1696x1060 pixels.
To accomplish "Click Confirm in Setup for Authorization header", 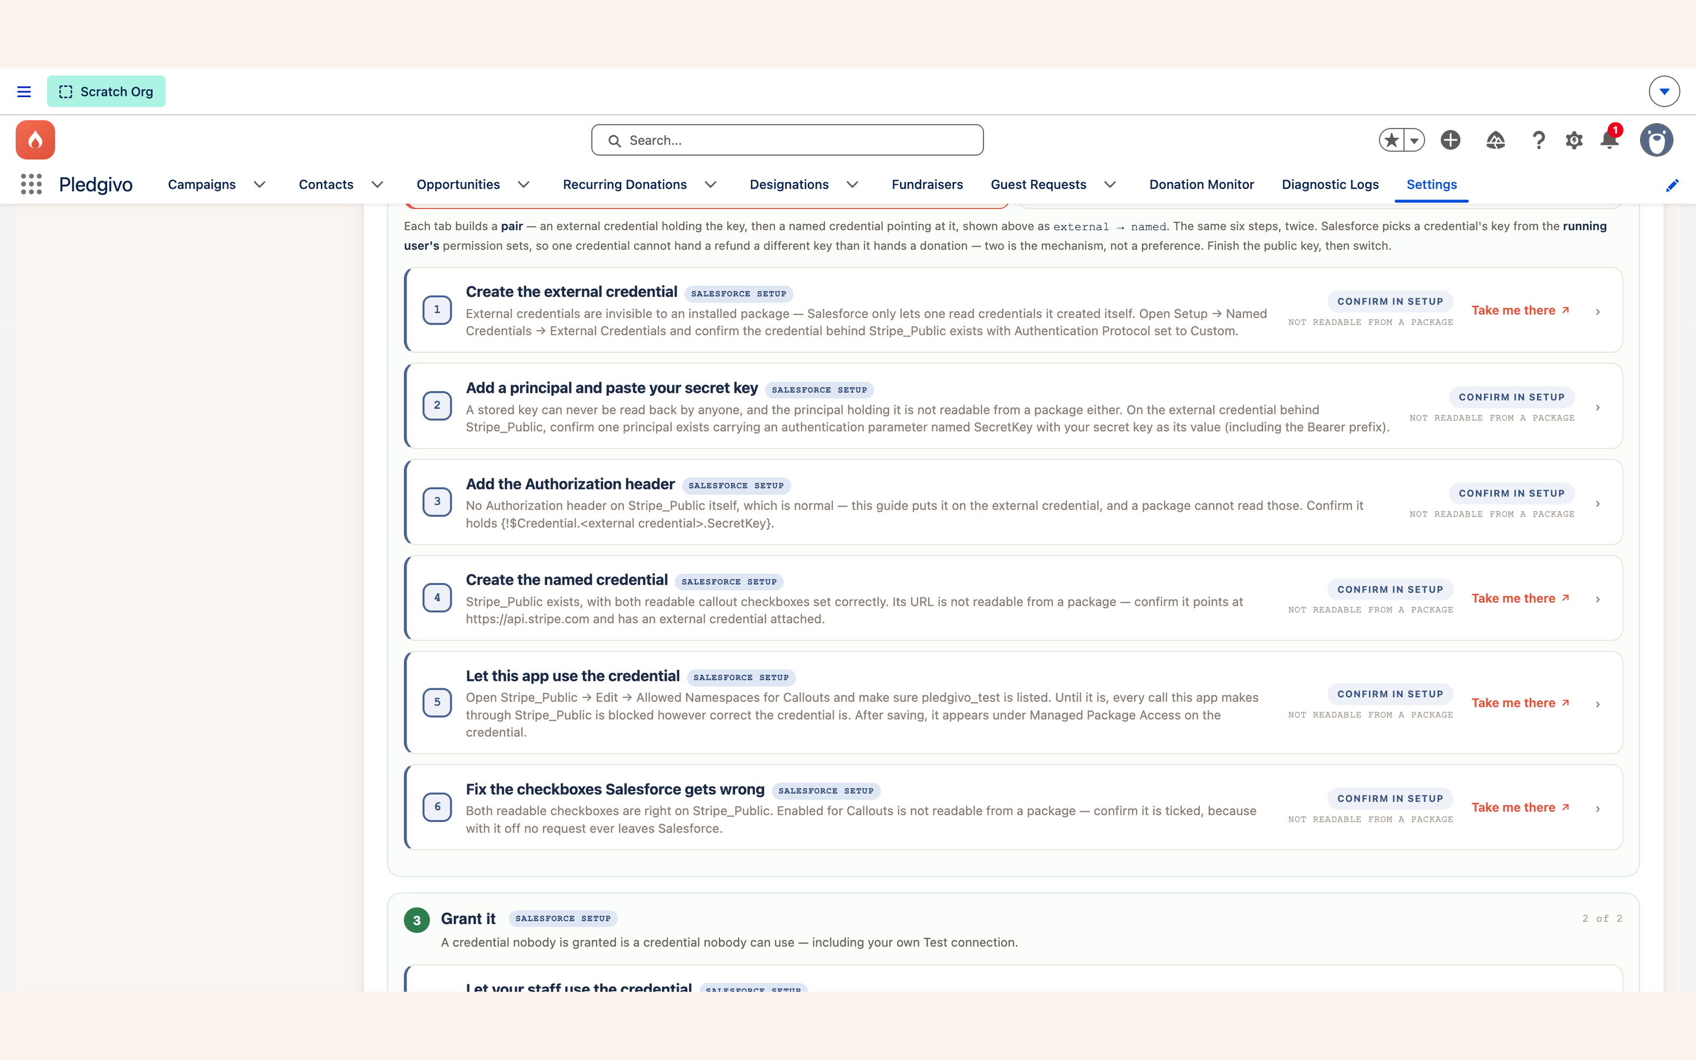I will pyautogui.click(x=1512, y=493).
